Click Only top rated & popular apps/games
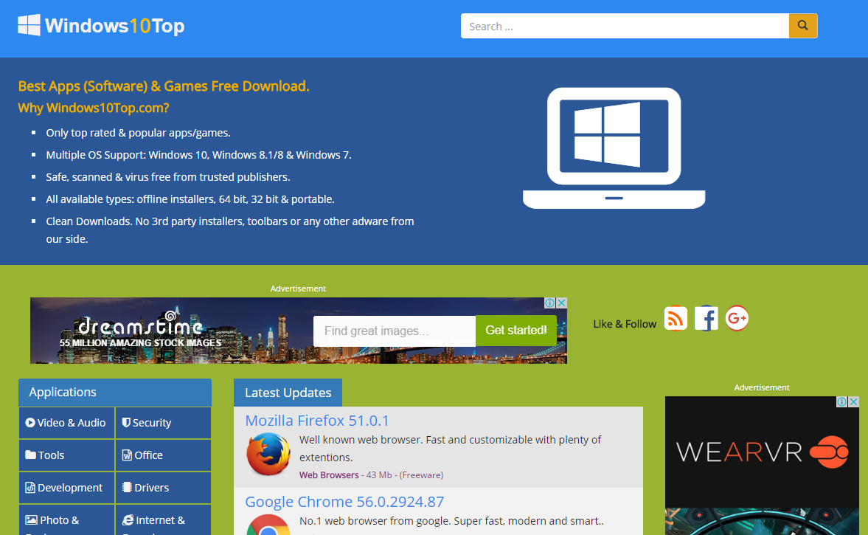Viewport: 868px width, 535px height. 139,133
